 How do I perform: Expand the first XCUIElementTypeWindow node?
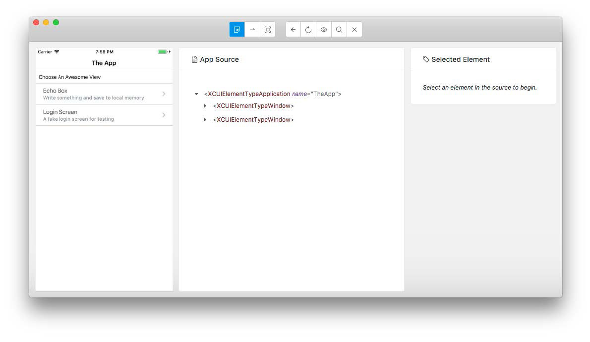click(x=205, y=106)
